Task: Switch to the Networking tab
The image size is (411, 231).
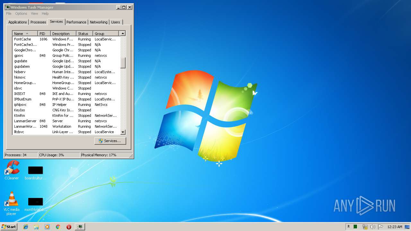Action: pyautogui.click(x=99, y=22)
